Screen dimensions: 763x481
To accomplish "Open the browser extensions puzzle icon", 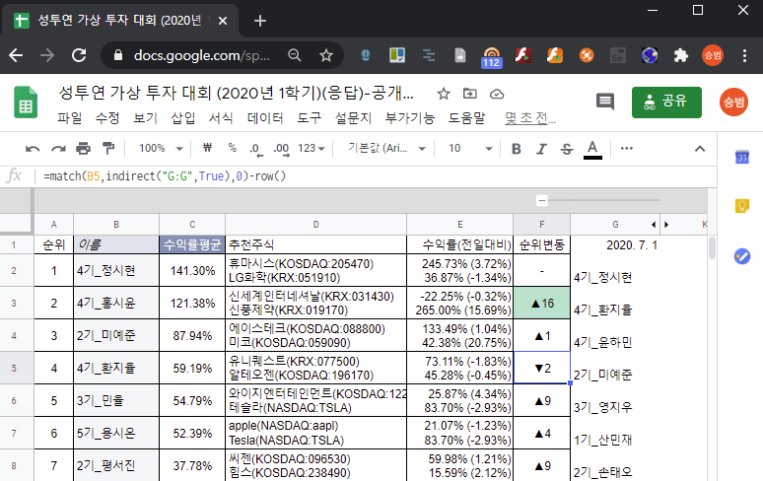I will [681, 55].
